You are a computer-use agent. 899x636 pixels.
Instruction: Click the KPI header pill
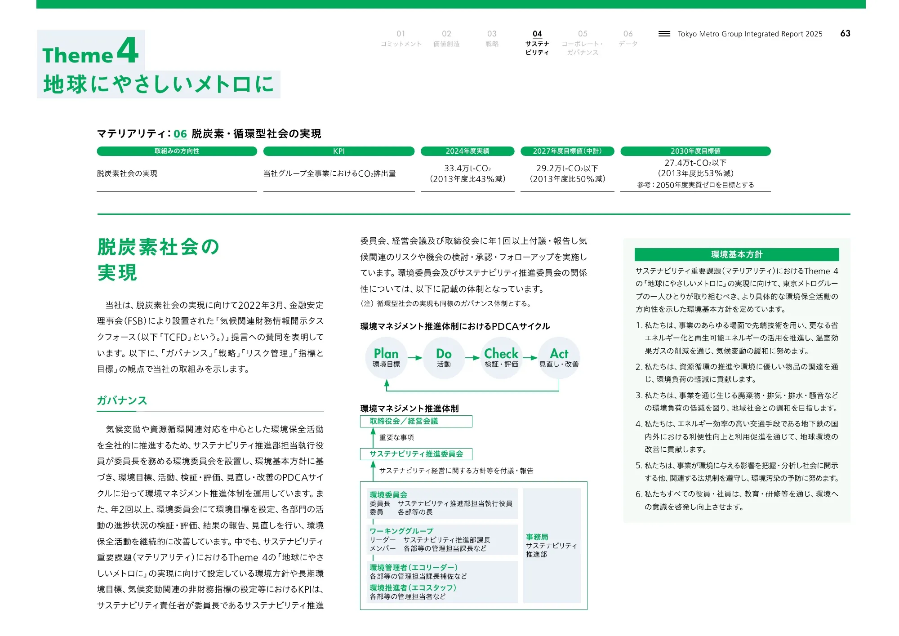pos(339,151)
